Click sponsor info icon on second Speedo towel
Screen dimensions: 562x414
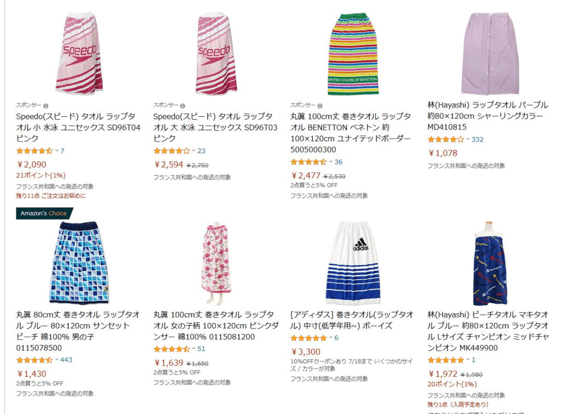click(183, 106)
